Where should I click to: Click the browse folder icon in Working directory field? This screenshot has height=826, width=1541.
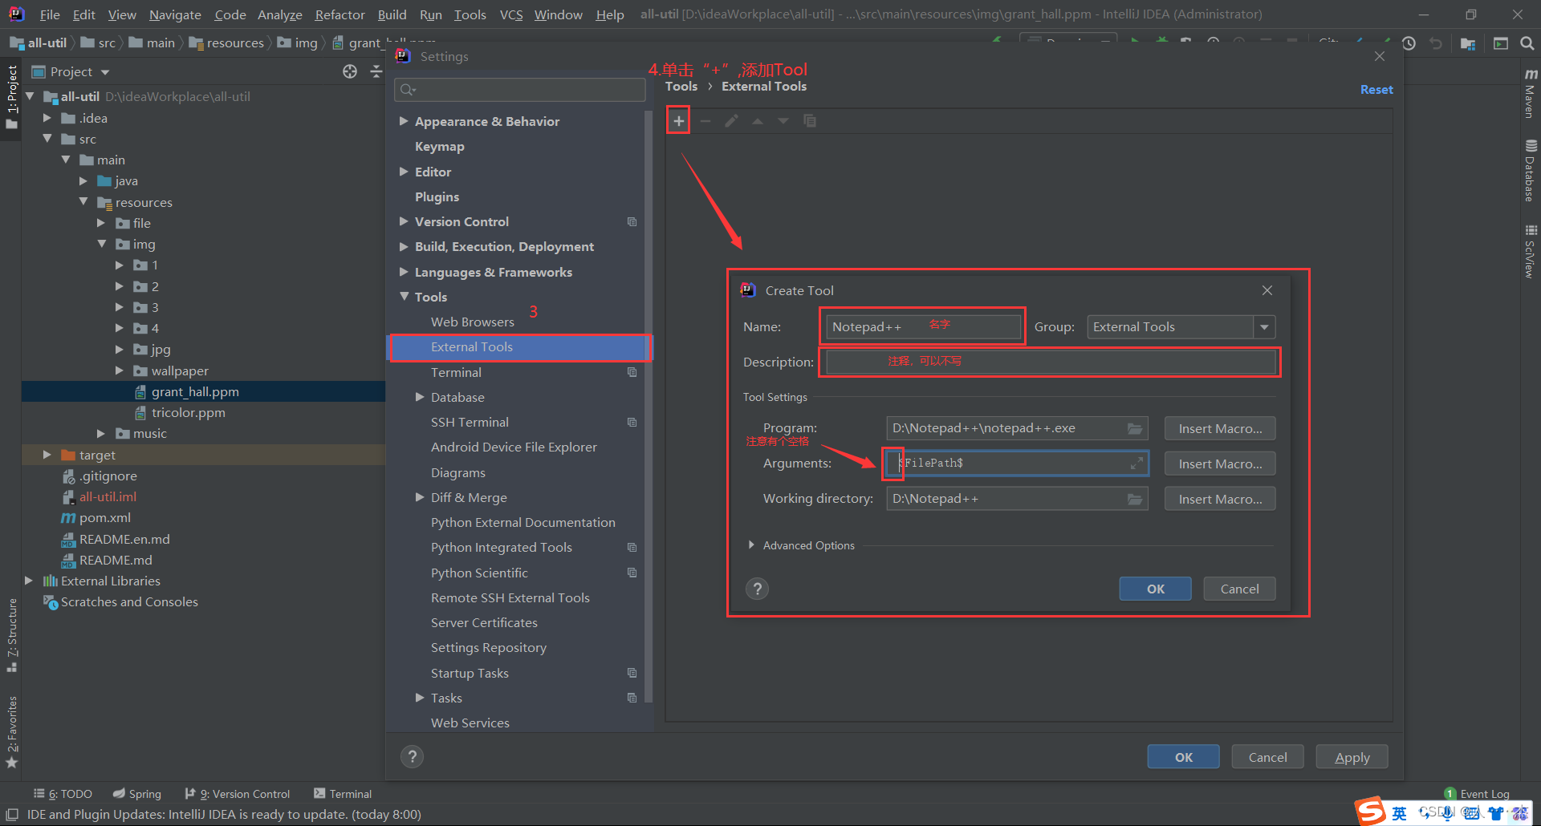click(x=1135, y=499)
